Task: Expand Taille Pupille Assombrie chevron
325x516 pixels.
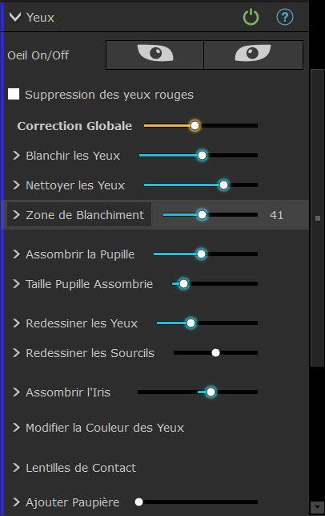Action: click(x=16, y=283)
